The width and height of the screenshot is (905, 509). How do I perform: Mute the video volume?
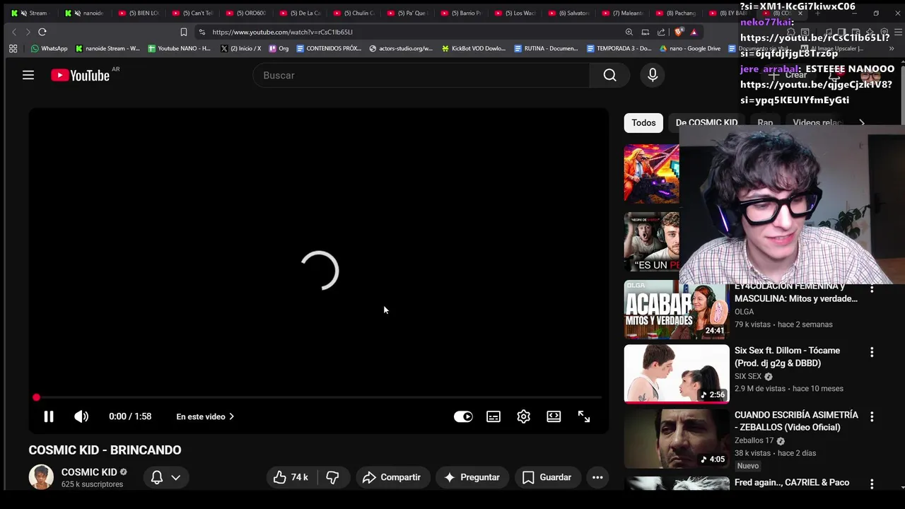click(x=81, y=416)
